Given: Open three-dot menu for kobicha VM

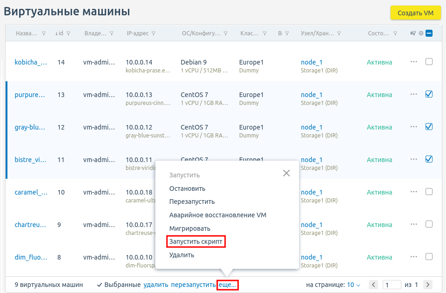Looking at the screenshot, I should 413,62.
